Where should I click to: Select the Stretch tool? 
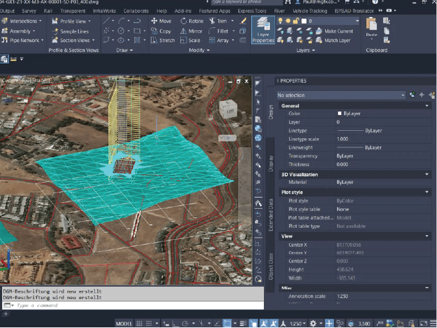[162, 41]
